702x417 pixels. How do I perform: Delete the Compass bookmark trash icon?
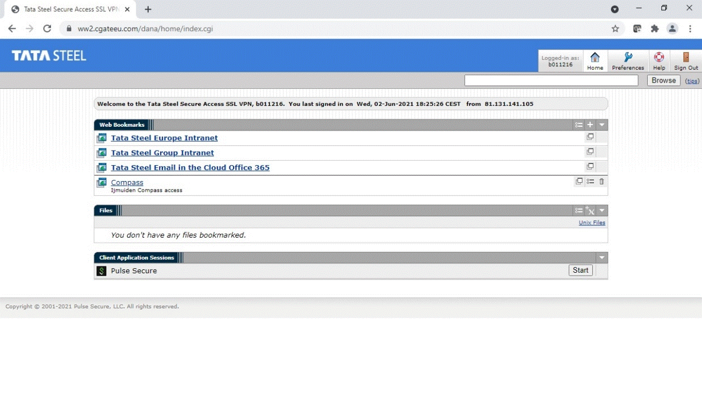click(x=601, y=182)
